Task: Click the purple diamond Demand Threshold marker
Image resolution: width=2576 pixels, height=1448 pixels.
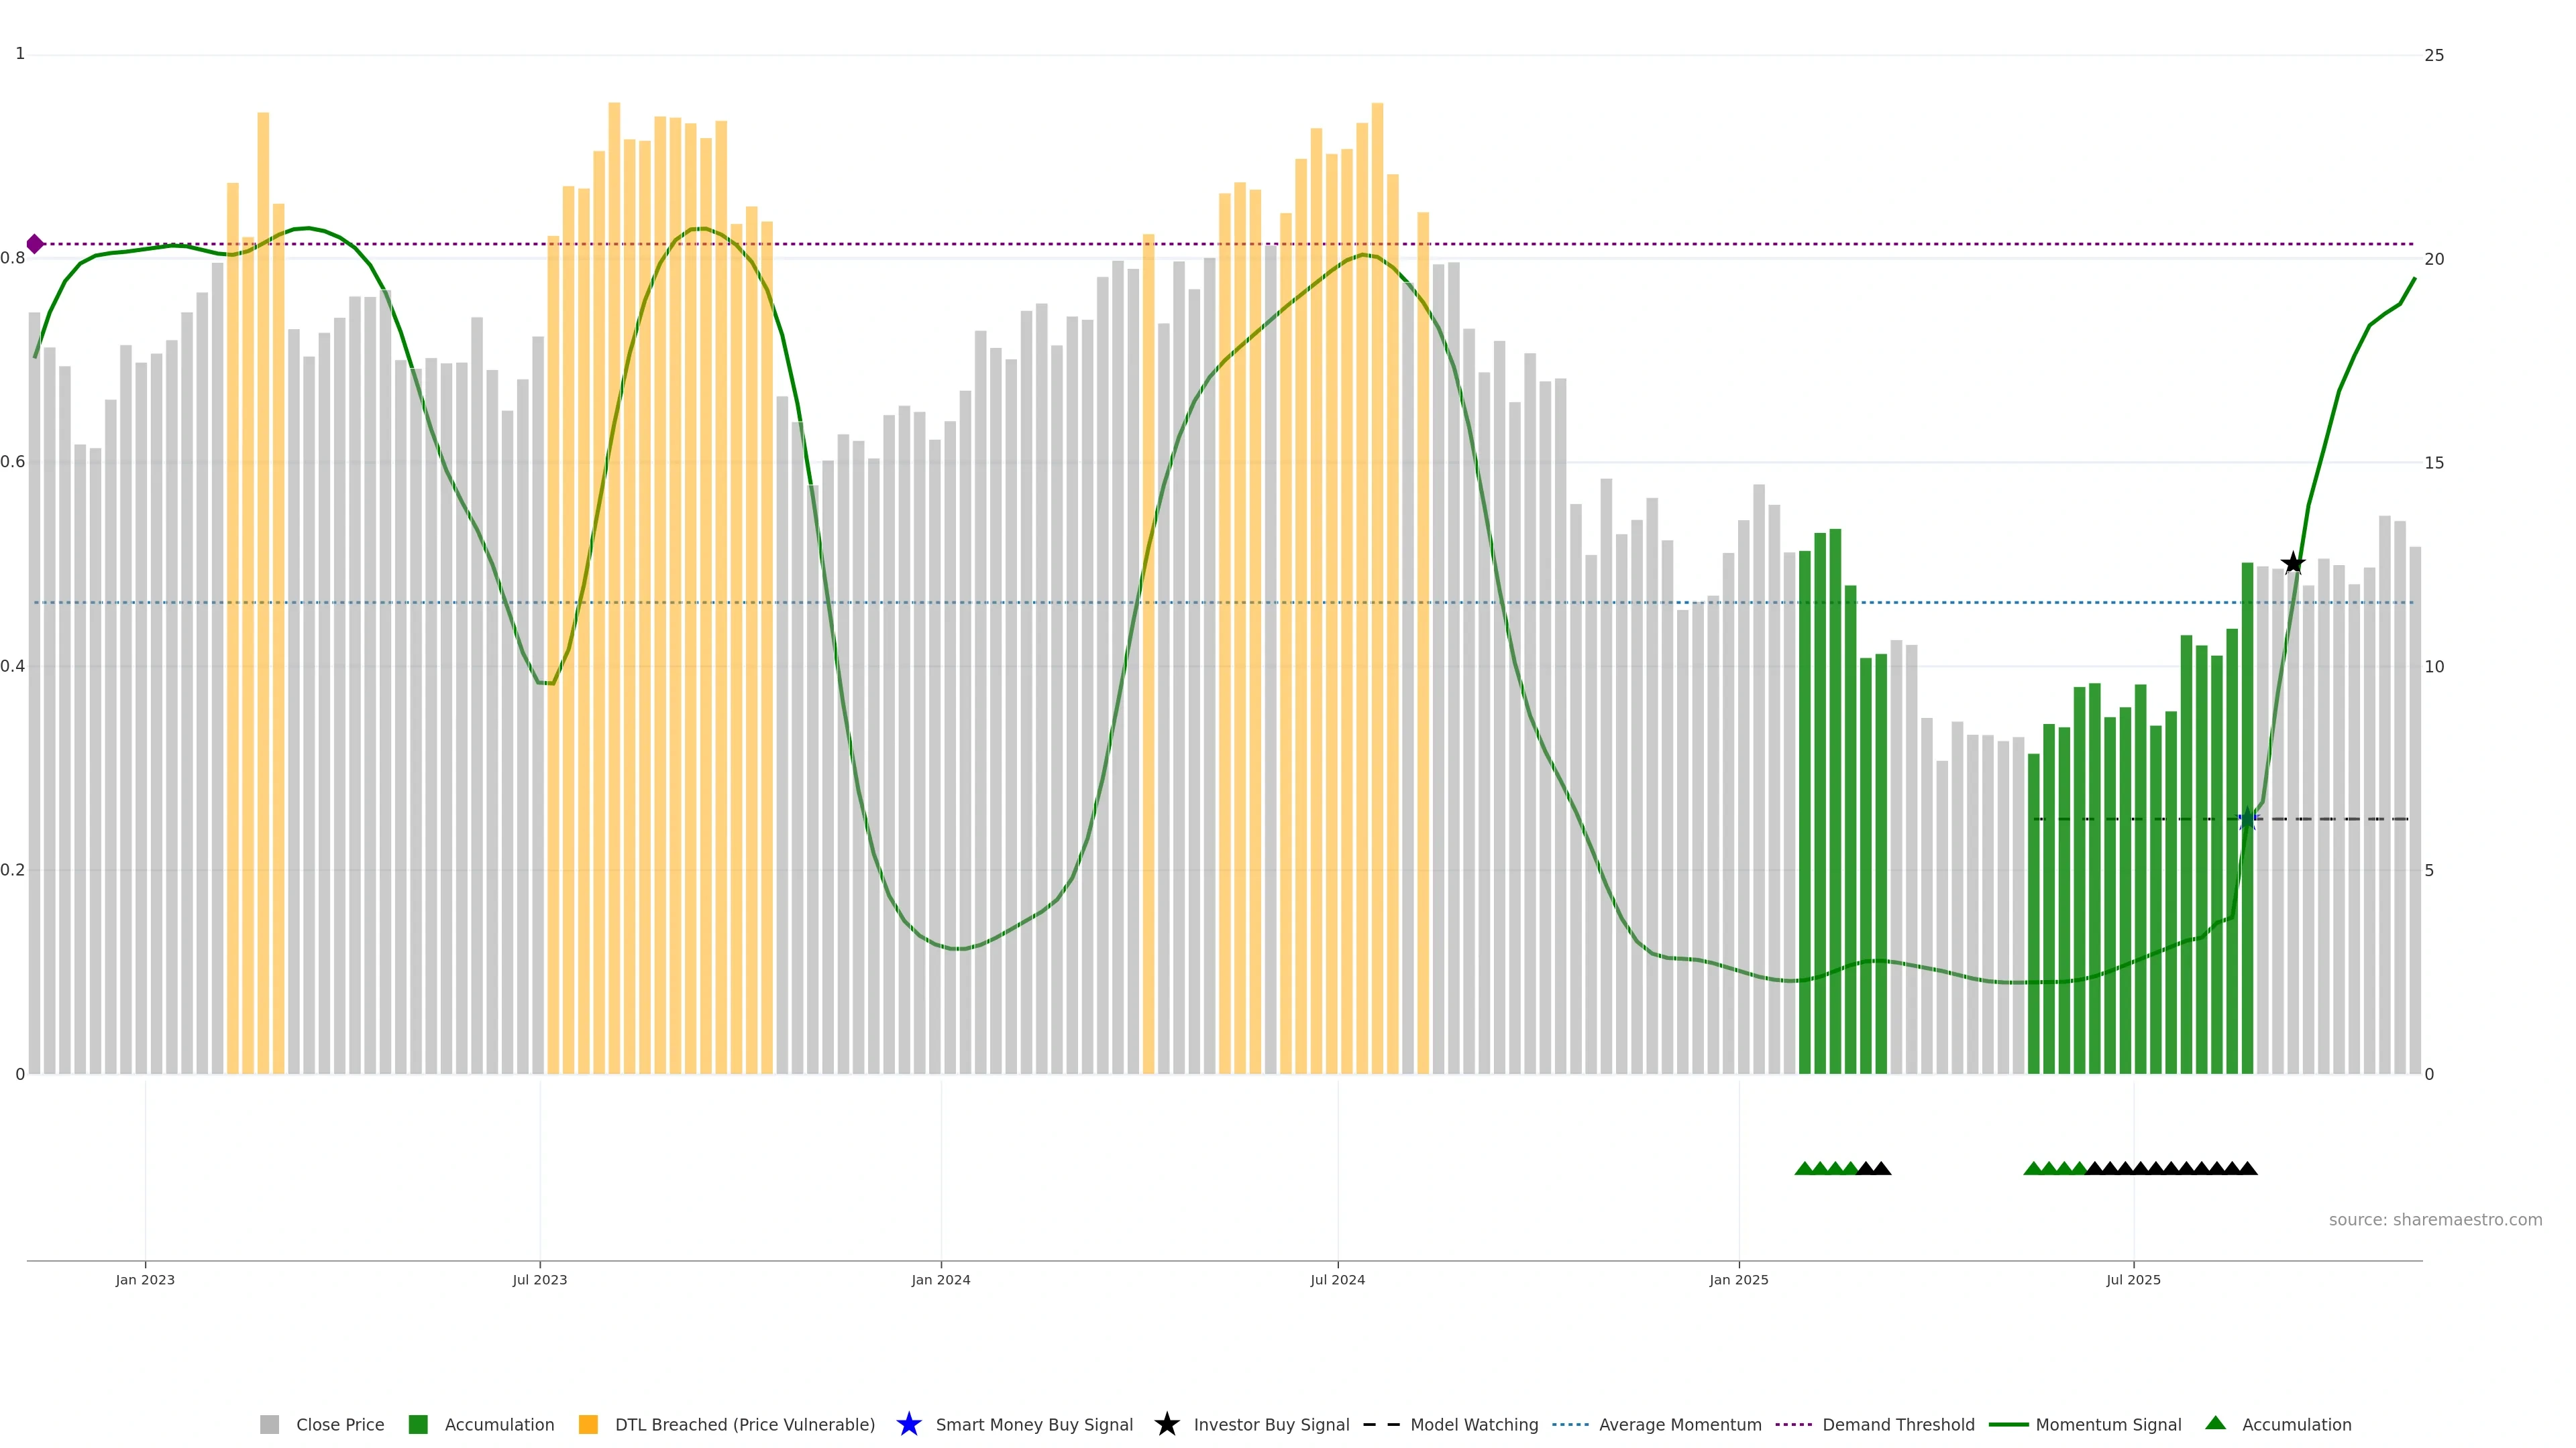Action: point(35,244)
